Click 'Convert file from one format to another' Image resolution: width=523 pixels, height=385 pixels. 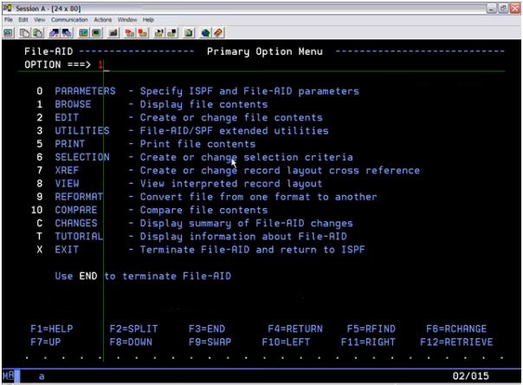click(x=259, y=197)
